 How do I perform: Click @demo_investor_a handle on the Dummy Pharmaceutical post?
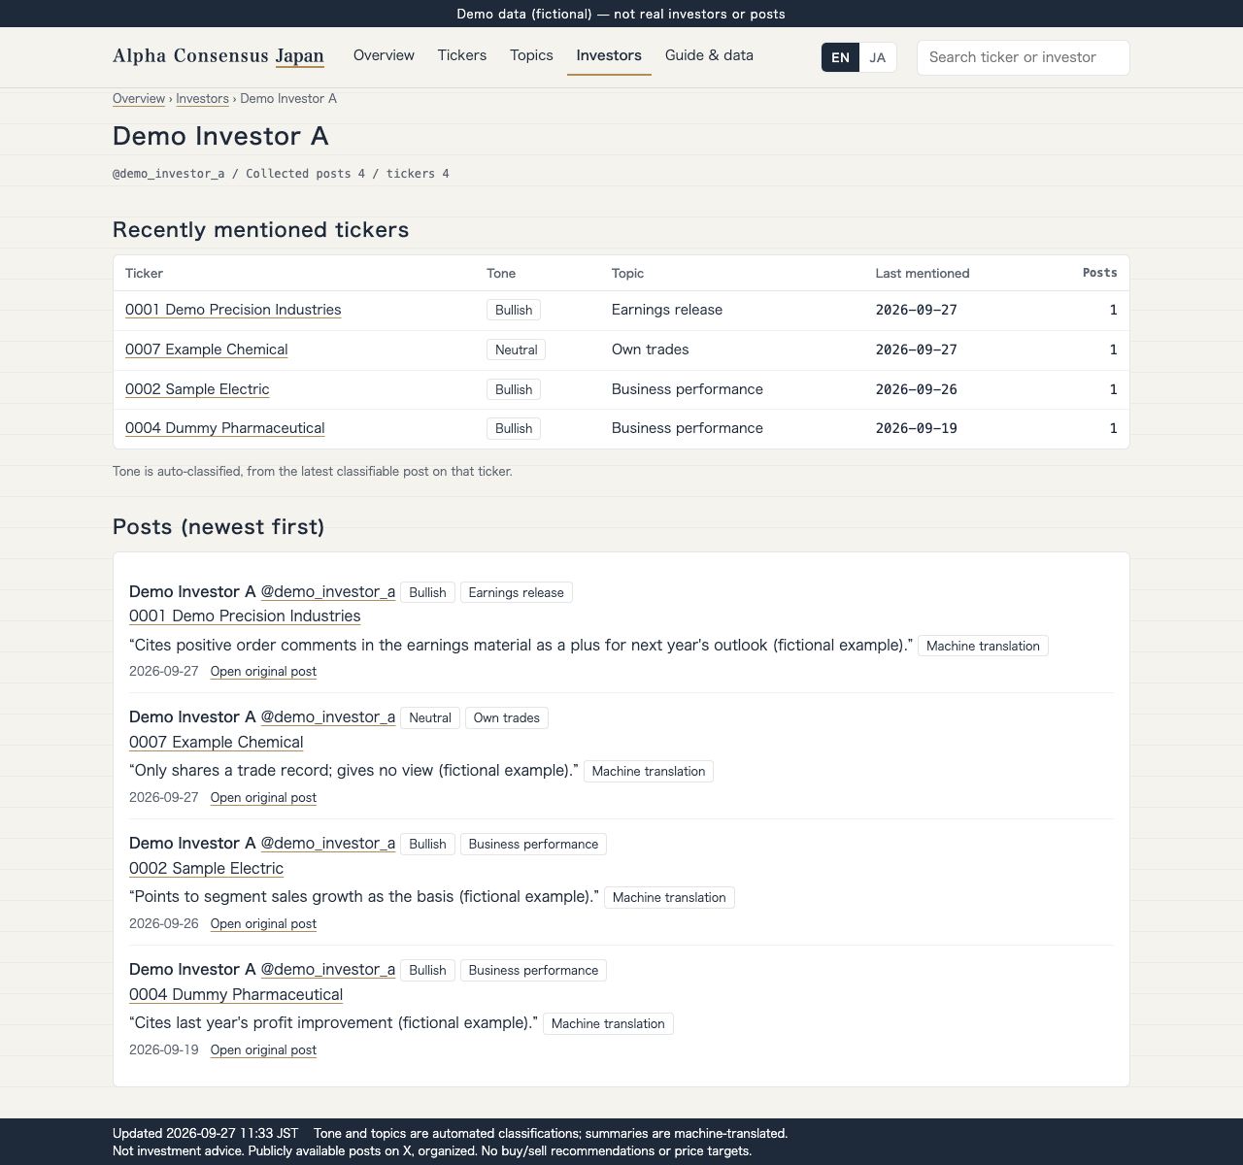click(x=328, y=970)
